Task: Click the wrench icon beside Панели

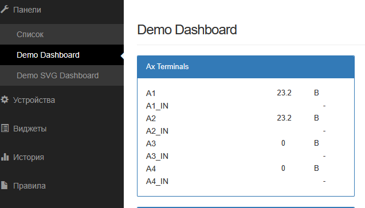Action: pos(5,10)
